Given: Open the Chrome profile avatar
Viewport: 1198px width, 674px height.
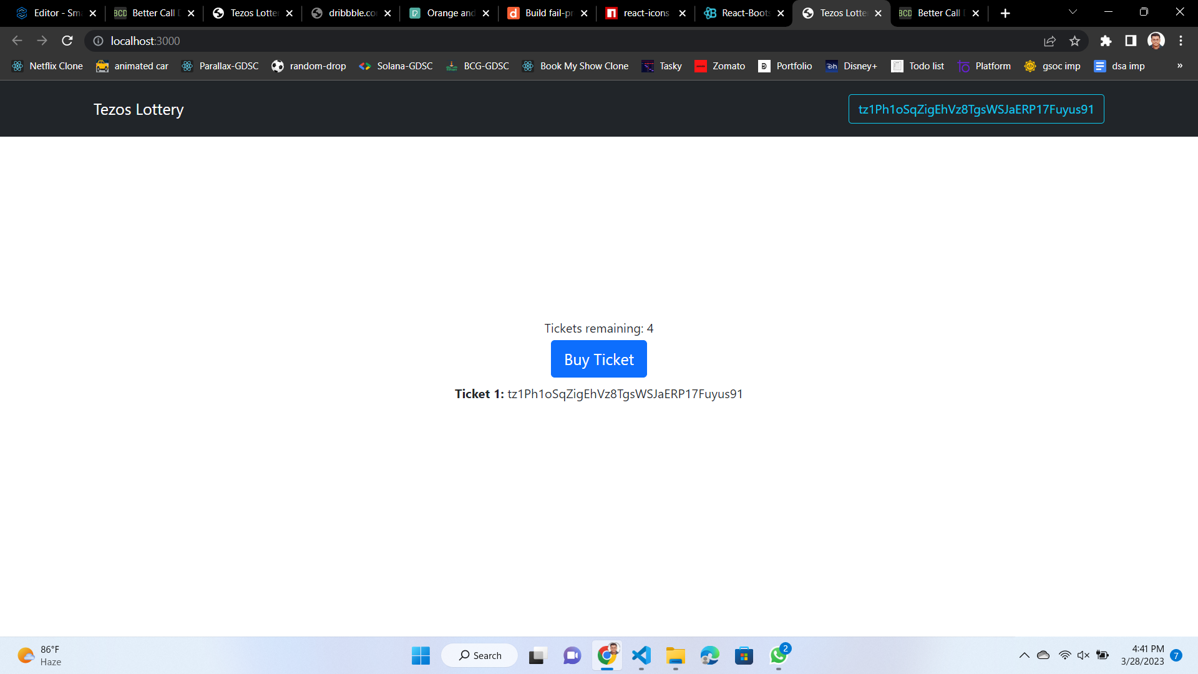Looking at the screenshot, I should click(x=1156, y=41).
